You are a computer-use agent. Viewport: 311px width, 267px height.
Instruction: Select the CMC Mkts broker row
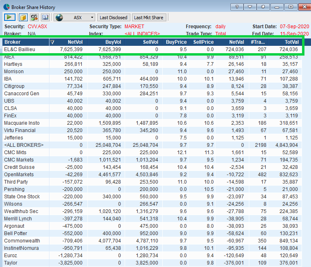coord(152,152)
